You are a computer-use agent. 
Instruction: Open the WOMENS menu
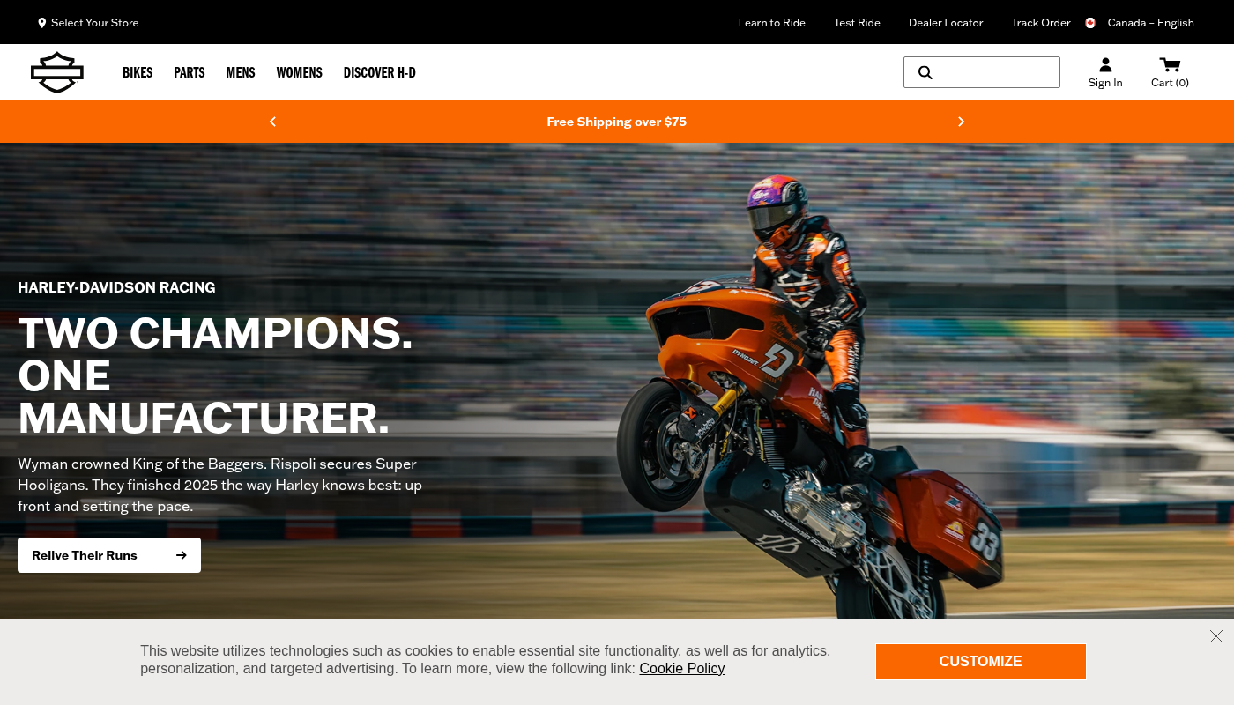[x=300, y=72]
